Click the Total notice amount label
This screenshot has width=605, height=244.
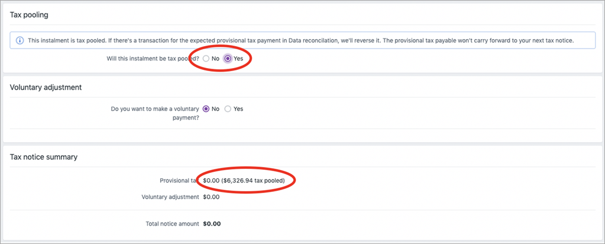(x=173, y=223)
